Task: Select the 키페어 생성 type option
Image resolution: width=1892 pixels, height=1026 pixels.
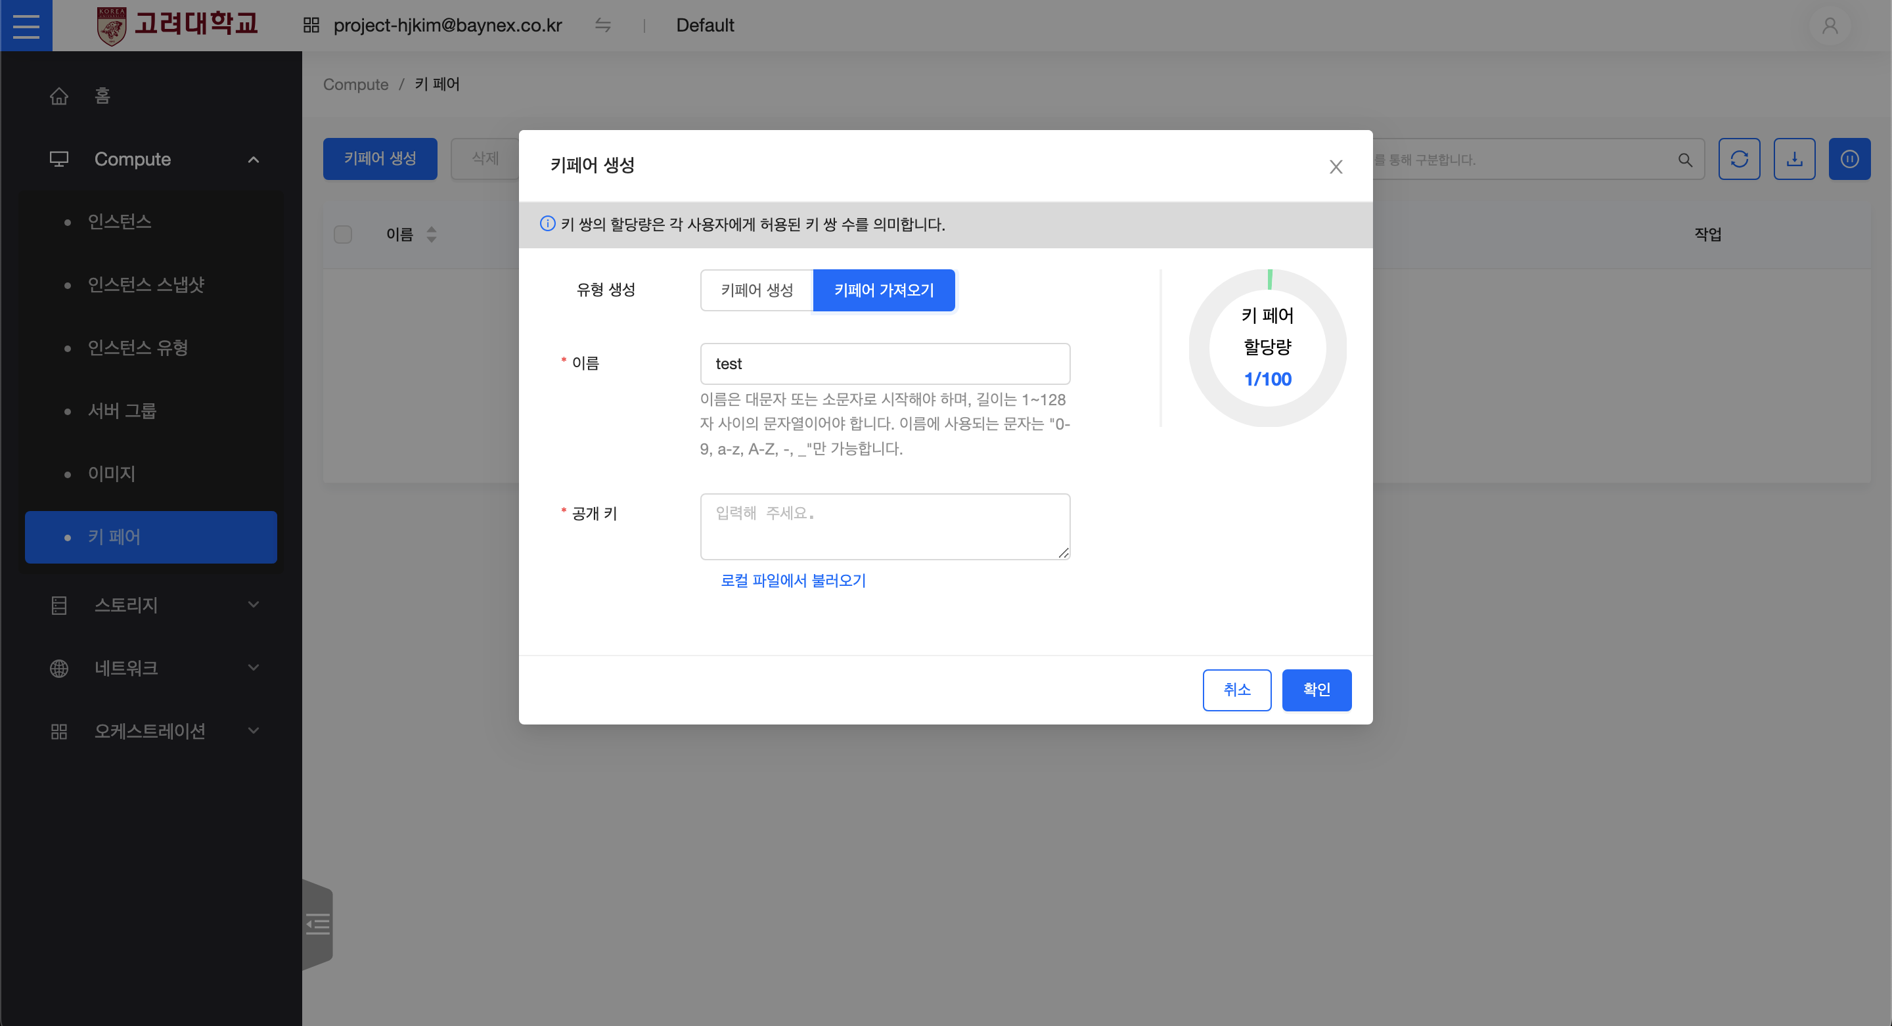Action: [757, 290]
